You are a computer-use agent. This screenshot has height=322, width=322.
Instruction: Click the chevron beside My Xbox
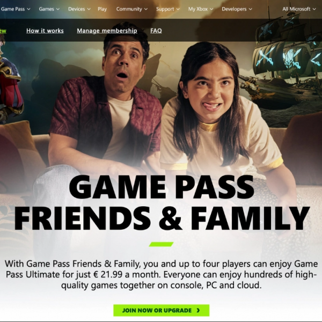click(211, 9)
